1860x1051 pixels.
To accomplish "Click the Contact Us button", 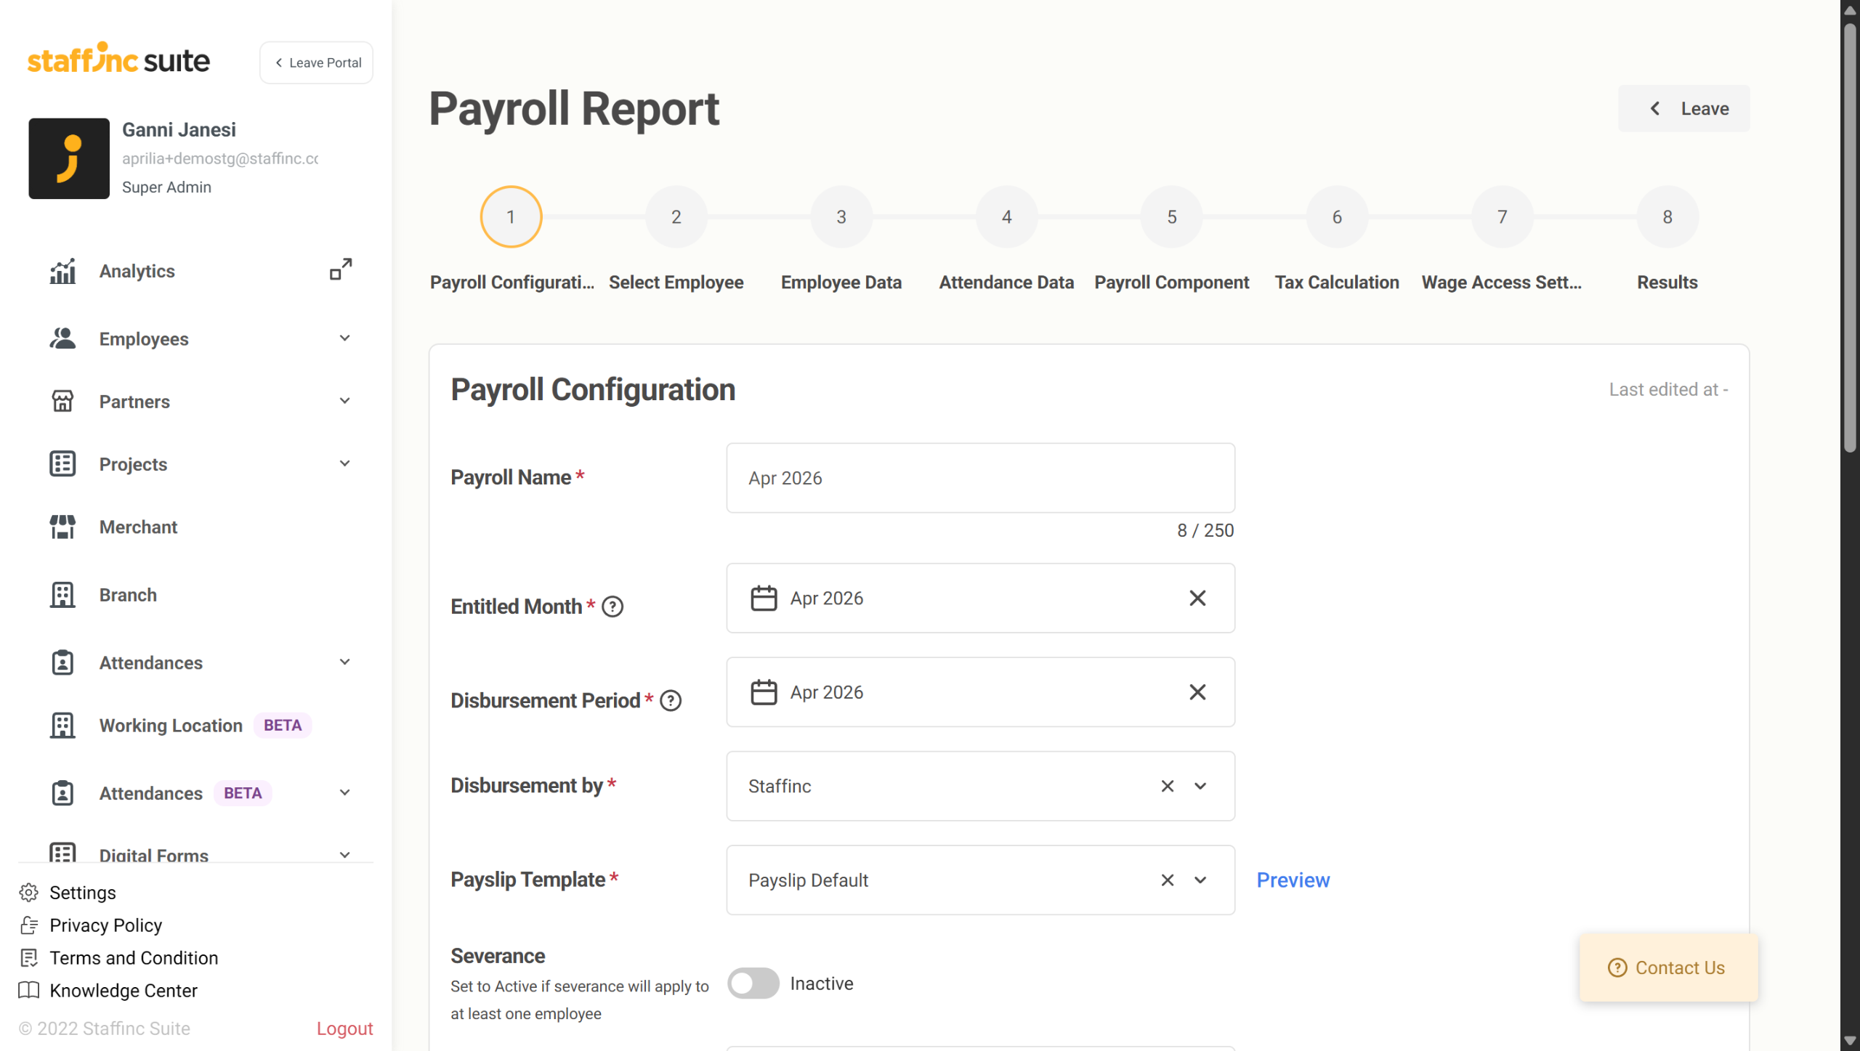I will click(x=1668, y=967).
